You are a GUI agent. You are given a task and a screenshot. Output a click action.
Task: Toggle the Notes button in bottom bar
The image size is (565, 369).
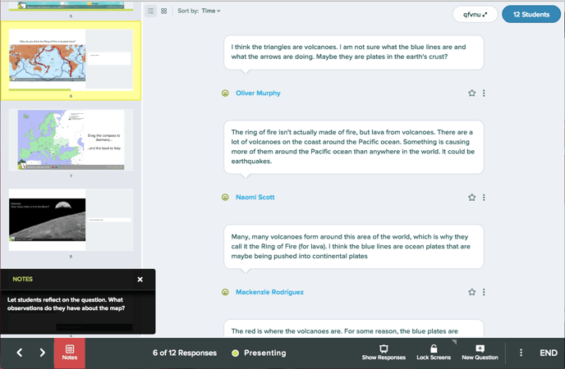point(70,353)
